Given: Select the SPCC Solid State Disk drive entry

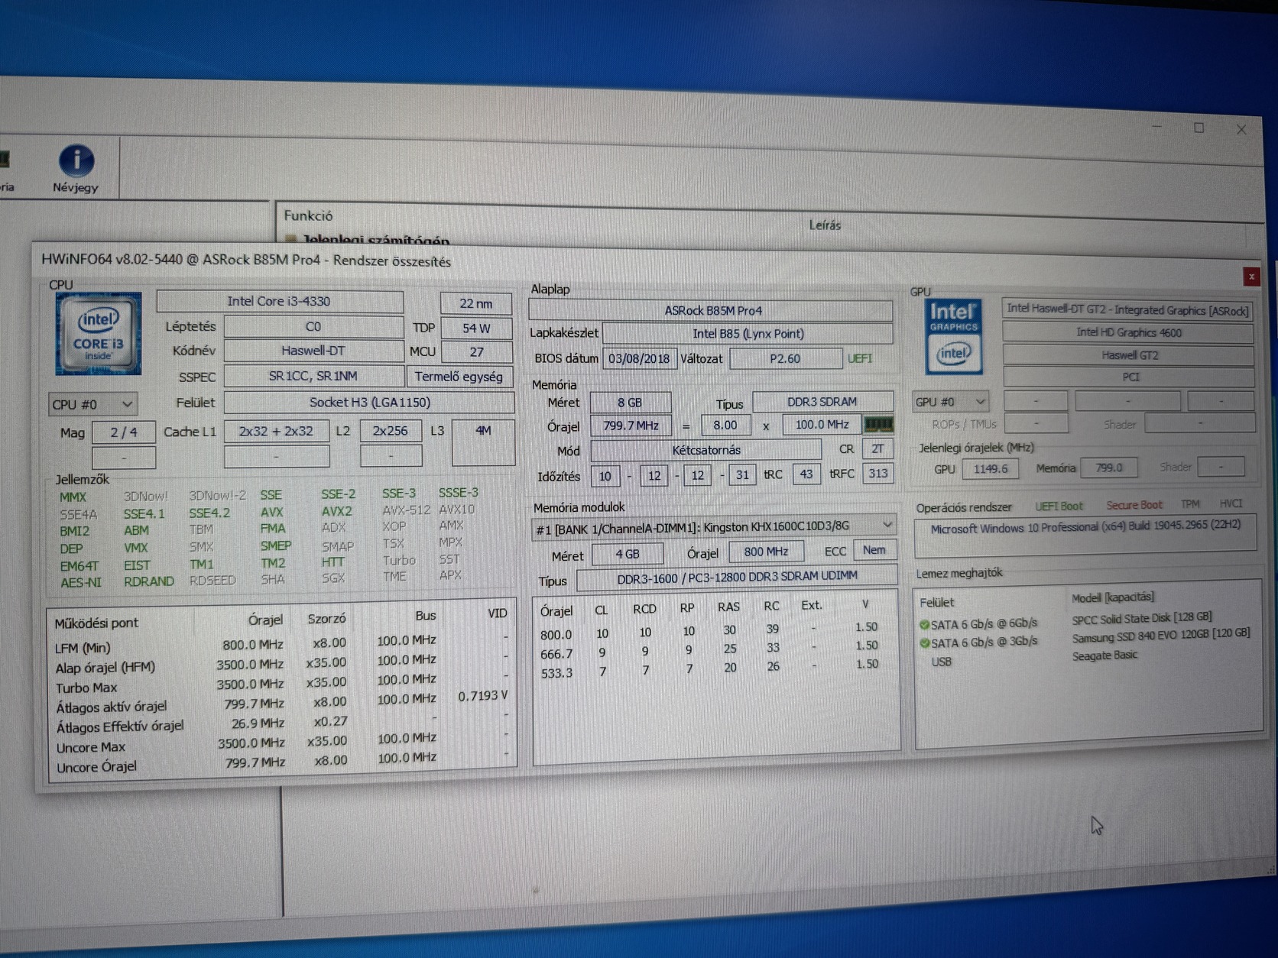Looking at the screenshot, I should pyautogui.click(x=1142, y=618).
